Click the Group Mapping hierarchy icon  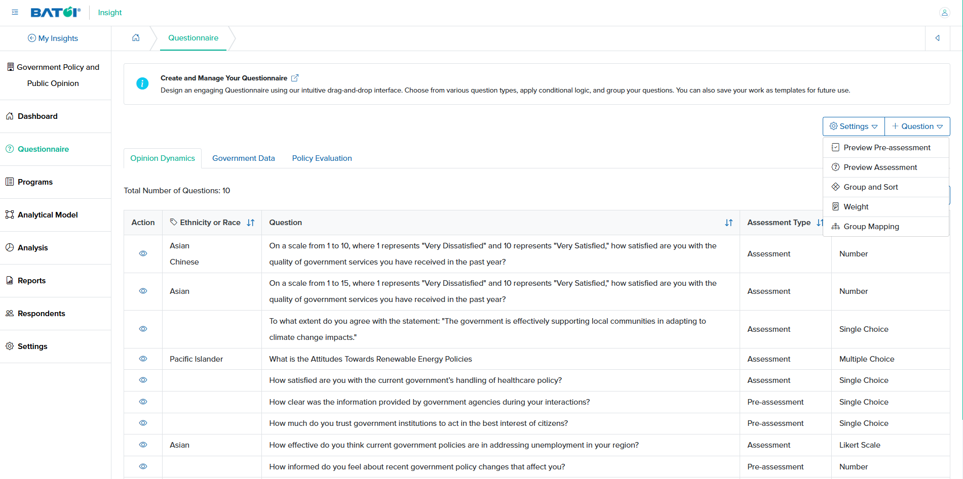(836, 226)
